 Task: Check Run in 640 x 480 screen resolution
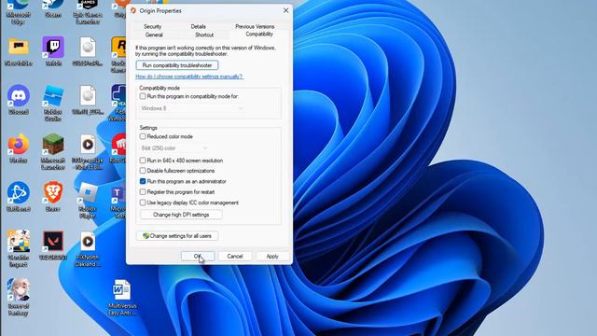point(143,161)
